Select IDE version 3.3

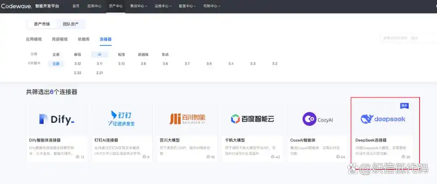coord(253,64)
